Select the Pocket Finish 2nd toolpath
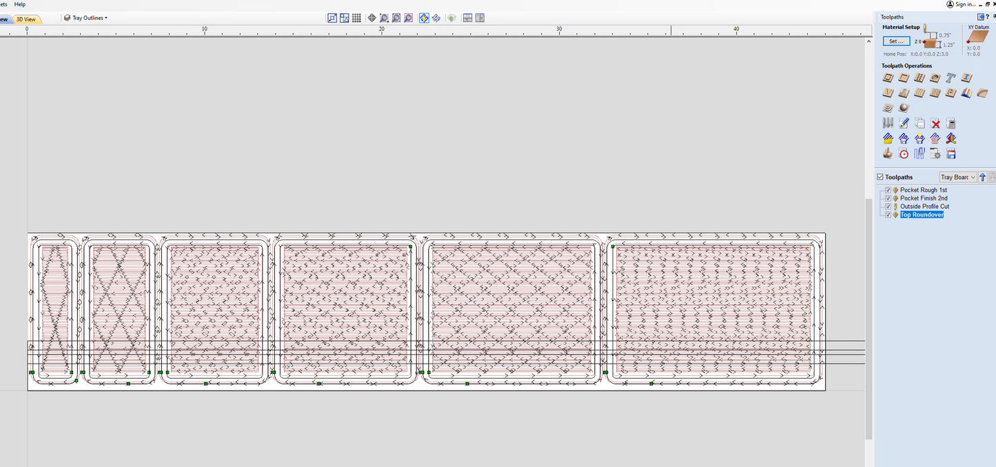The image size is (996, 467). [924, 198]
